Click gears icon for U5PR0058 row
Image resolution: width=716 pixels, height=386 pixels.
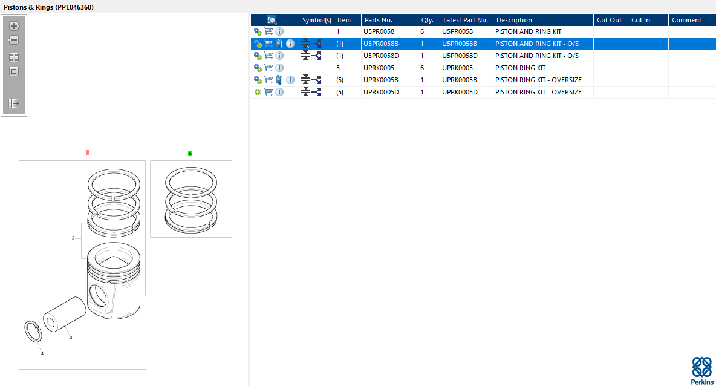click(258, 31)
